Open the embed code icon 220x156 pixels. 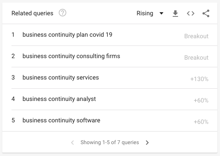click(191, 13)
